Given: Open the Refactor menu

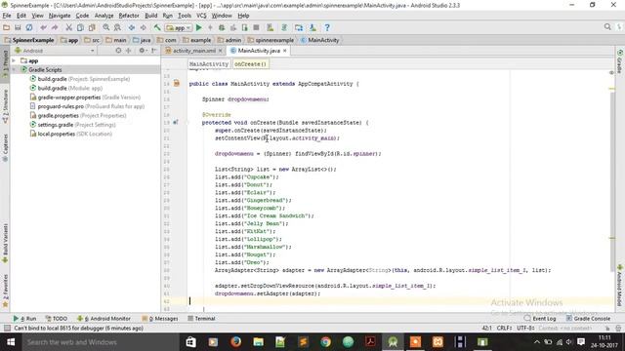Looking at the screenshot, I should coord(129,16).
